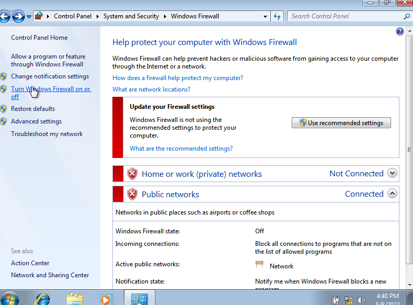Open the recent pages dropdown next to Forward
Image resolution: width=413 pixels, height=305 pixels.
pos(29,17)
